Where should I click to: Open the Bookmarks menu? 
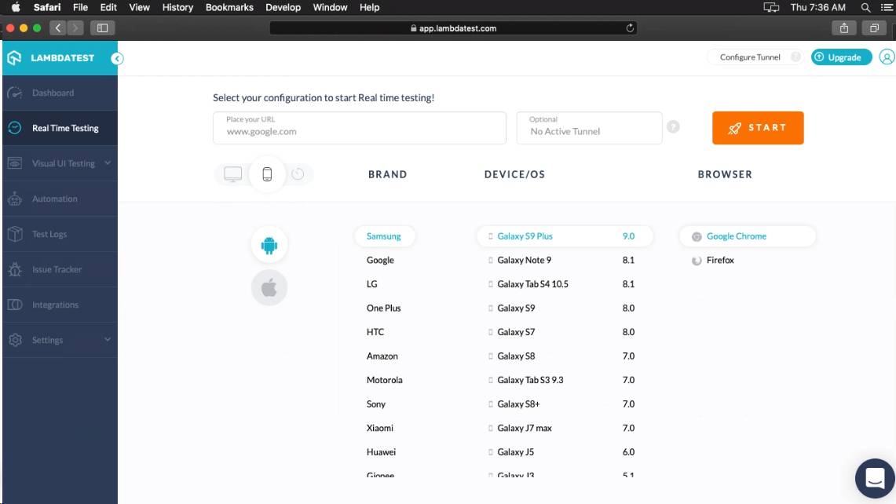click(x=229, y=7)
